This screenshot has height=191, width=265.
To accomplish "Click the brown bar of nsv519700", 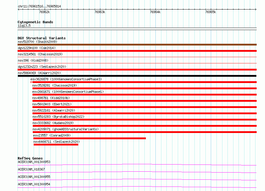I will click(137, 45).
